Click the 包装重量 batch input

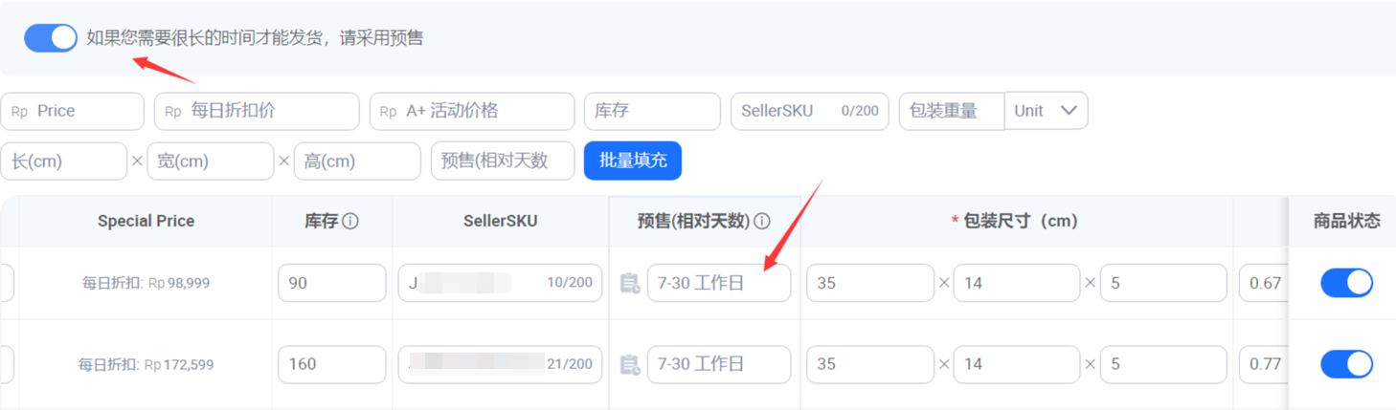[x=951, y=111]
